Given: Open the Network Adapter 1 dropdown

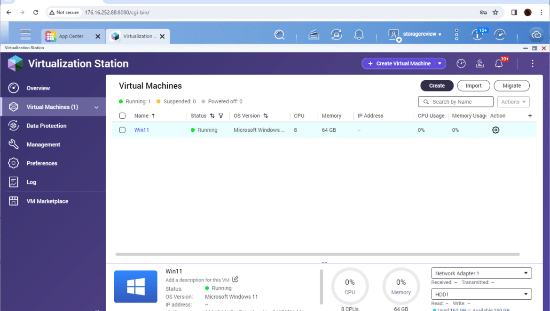Looking at the screenshot, I should [481, 273].
